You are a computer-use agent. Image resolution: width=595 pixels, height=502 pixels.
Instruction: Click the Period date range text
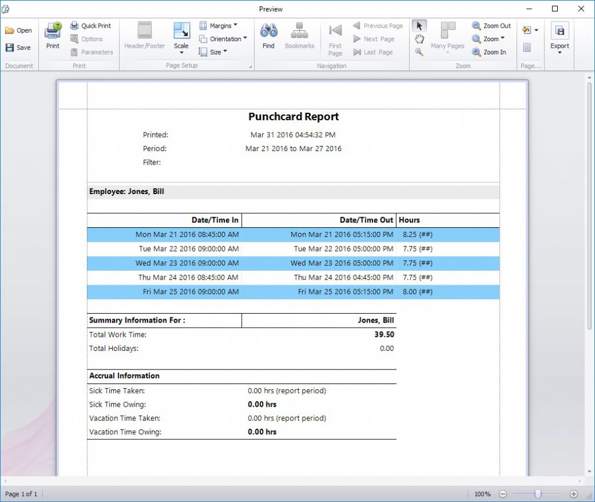(x=293, y=148)
